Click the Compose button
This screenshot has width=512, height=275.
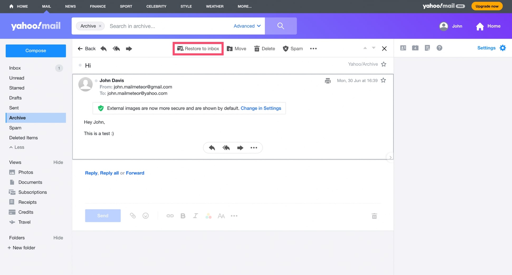pyautogui.click(x=36, y=51)
